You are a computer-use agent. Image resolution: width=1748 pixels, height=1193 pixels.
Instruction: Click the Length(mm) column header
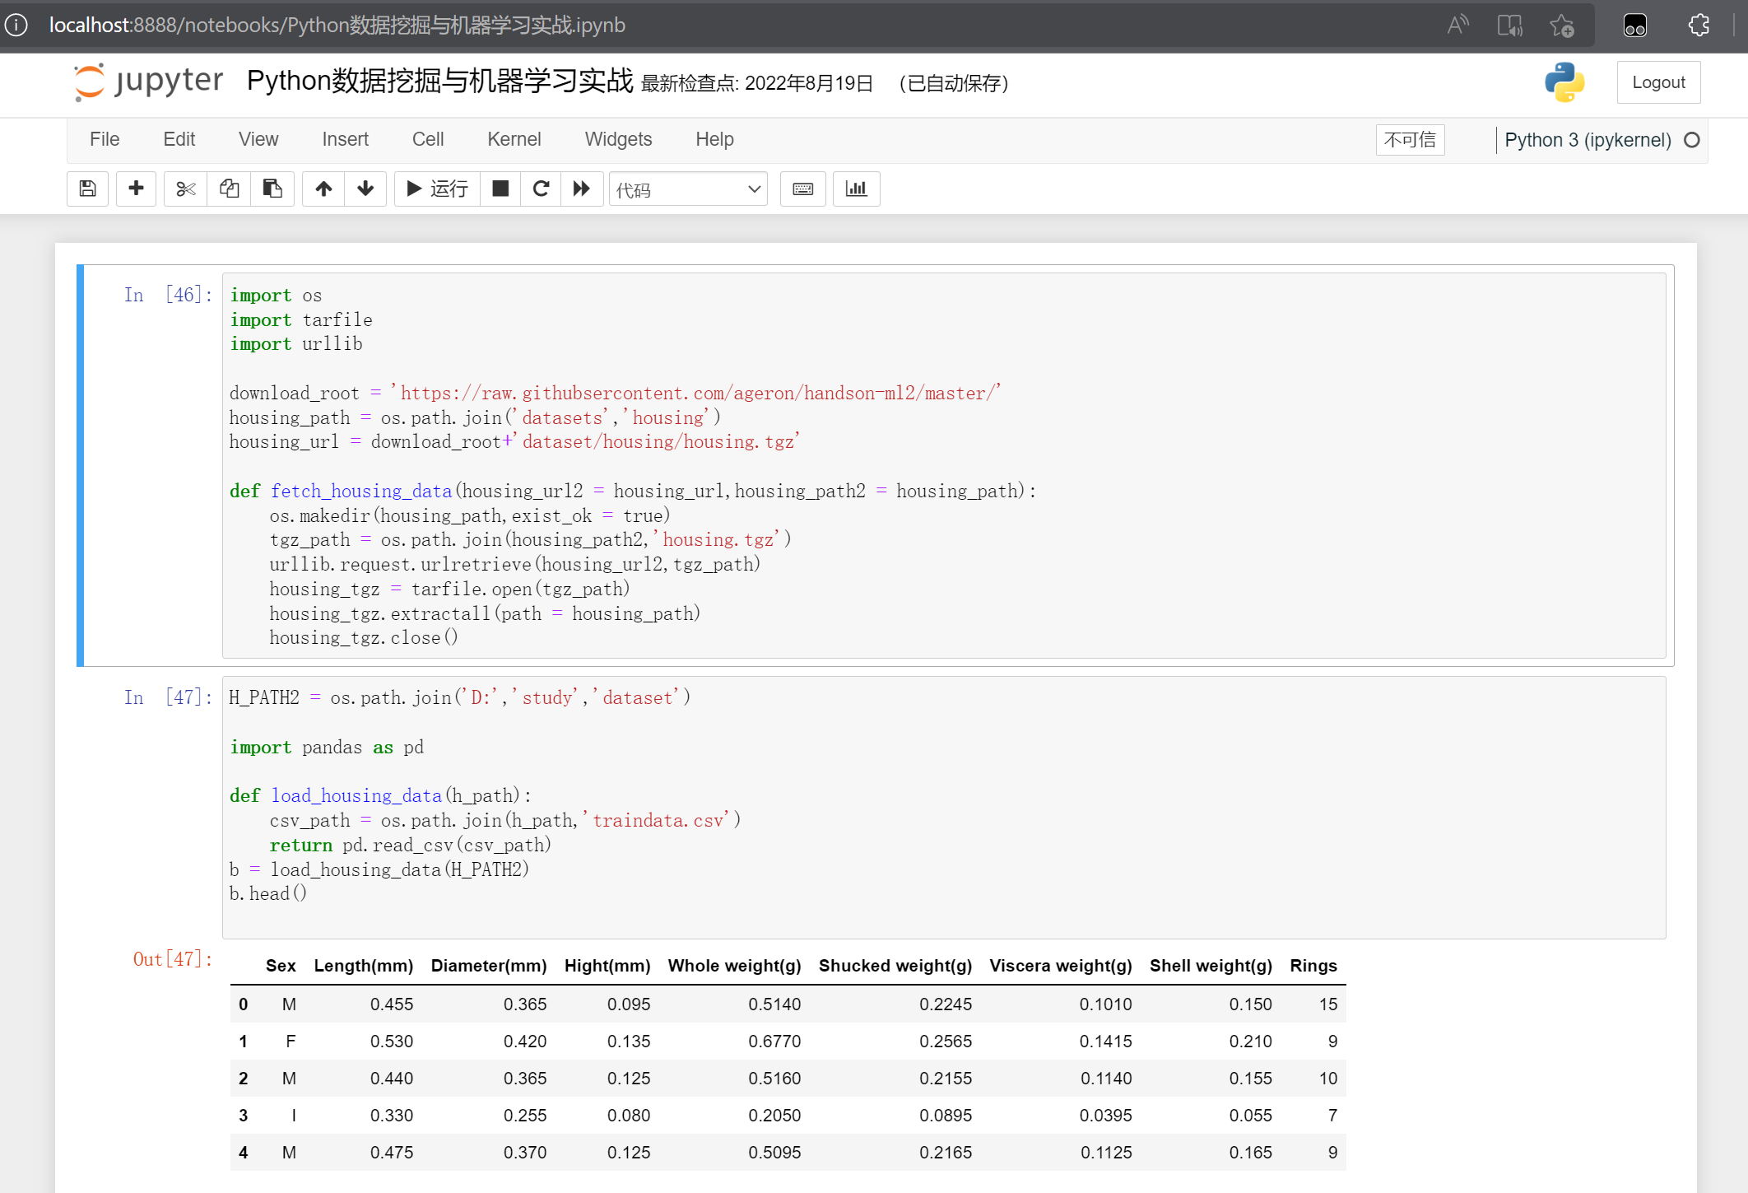(364, 966)
